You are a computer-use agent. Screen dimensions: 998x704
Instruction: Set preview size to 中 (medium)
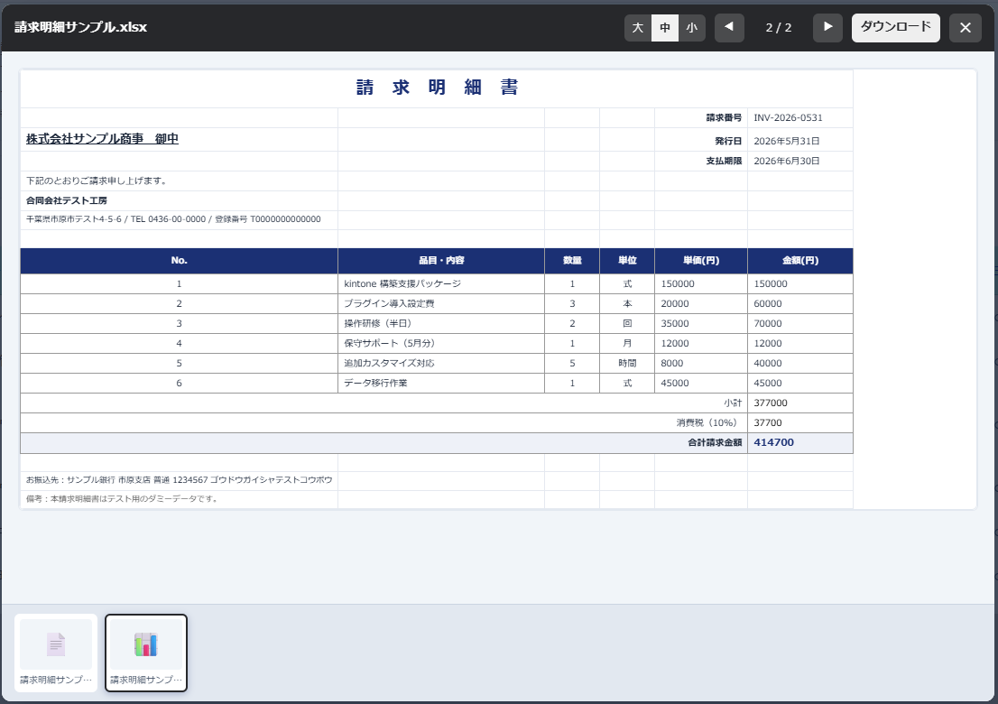665,27
